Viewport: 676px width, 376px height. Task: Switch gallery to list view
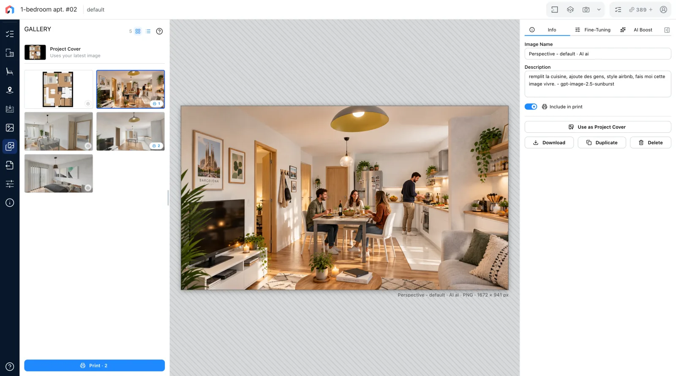point(148,31)
